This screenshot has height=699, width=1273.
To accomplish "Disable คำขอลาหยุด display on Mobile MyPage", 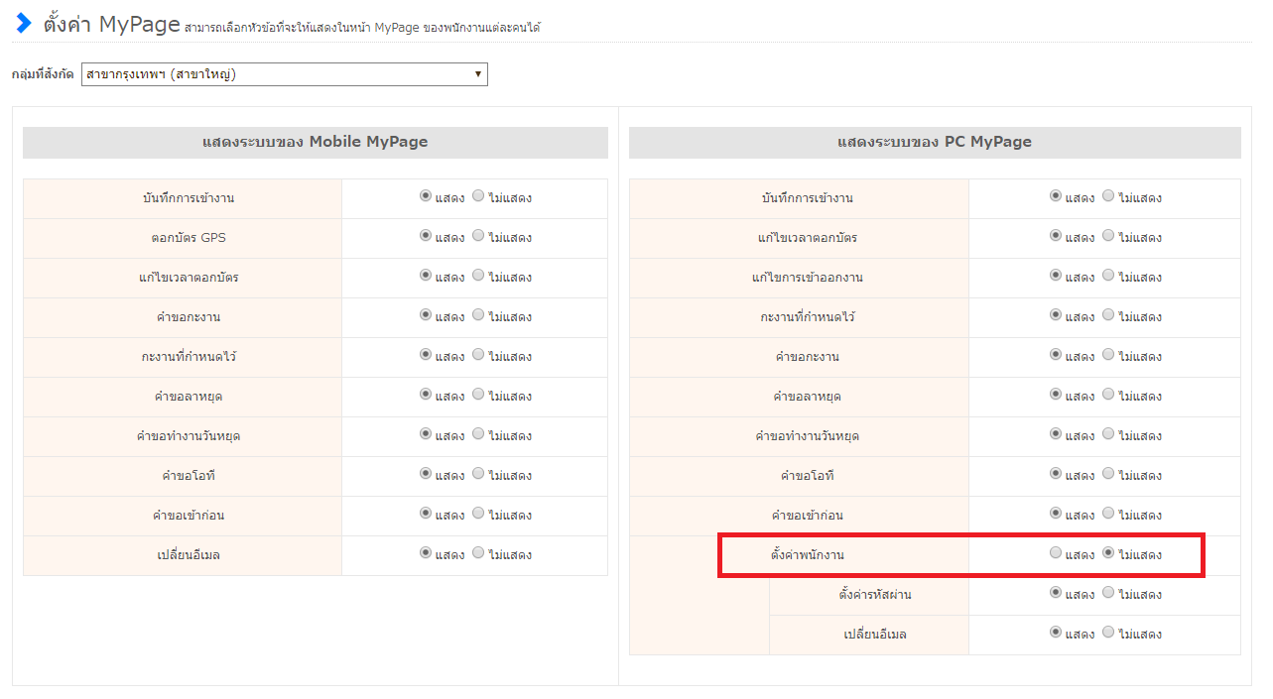I will pos(478,395).
